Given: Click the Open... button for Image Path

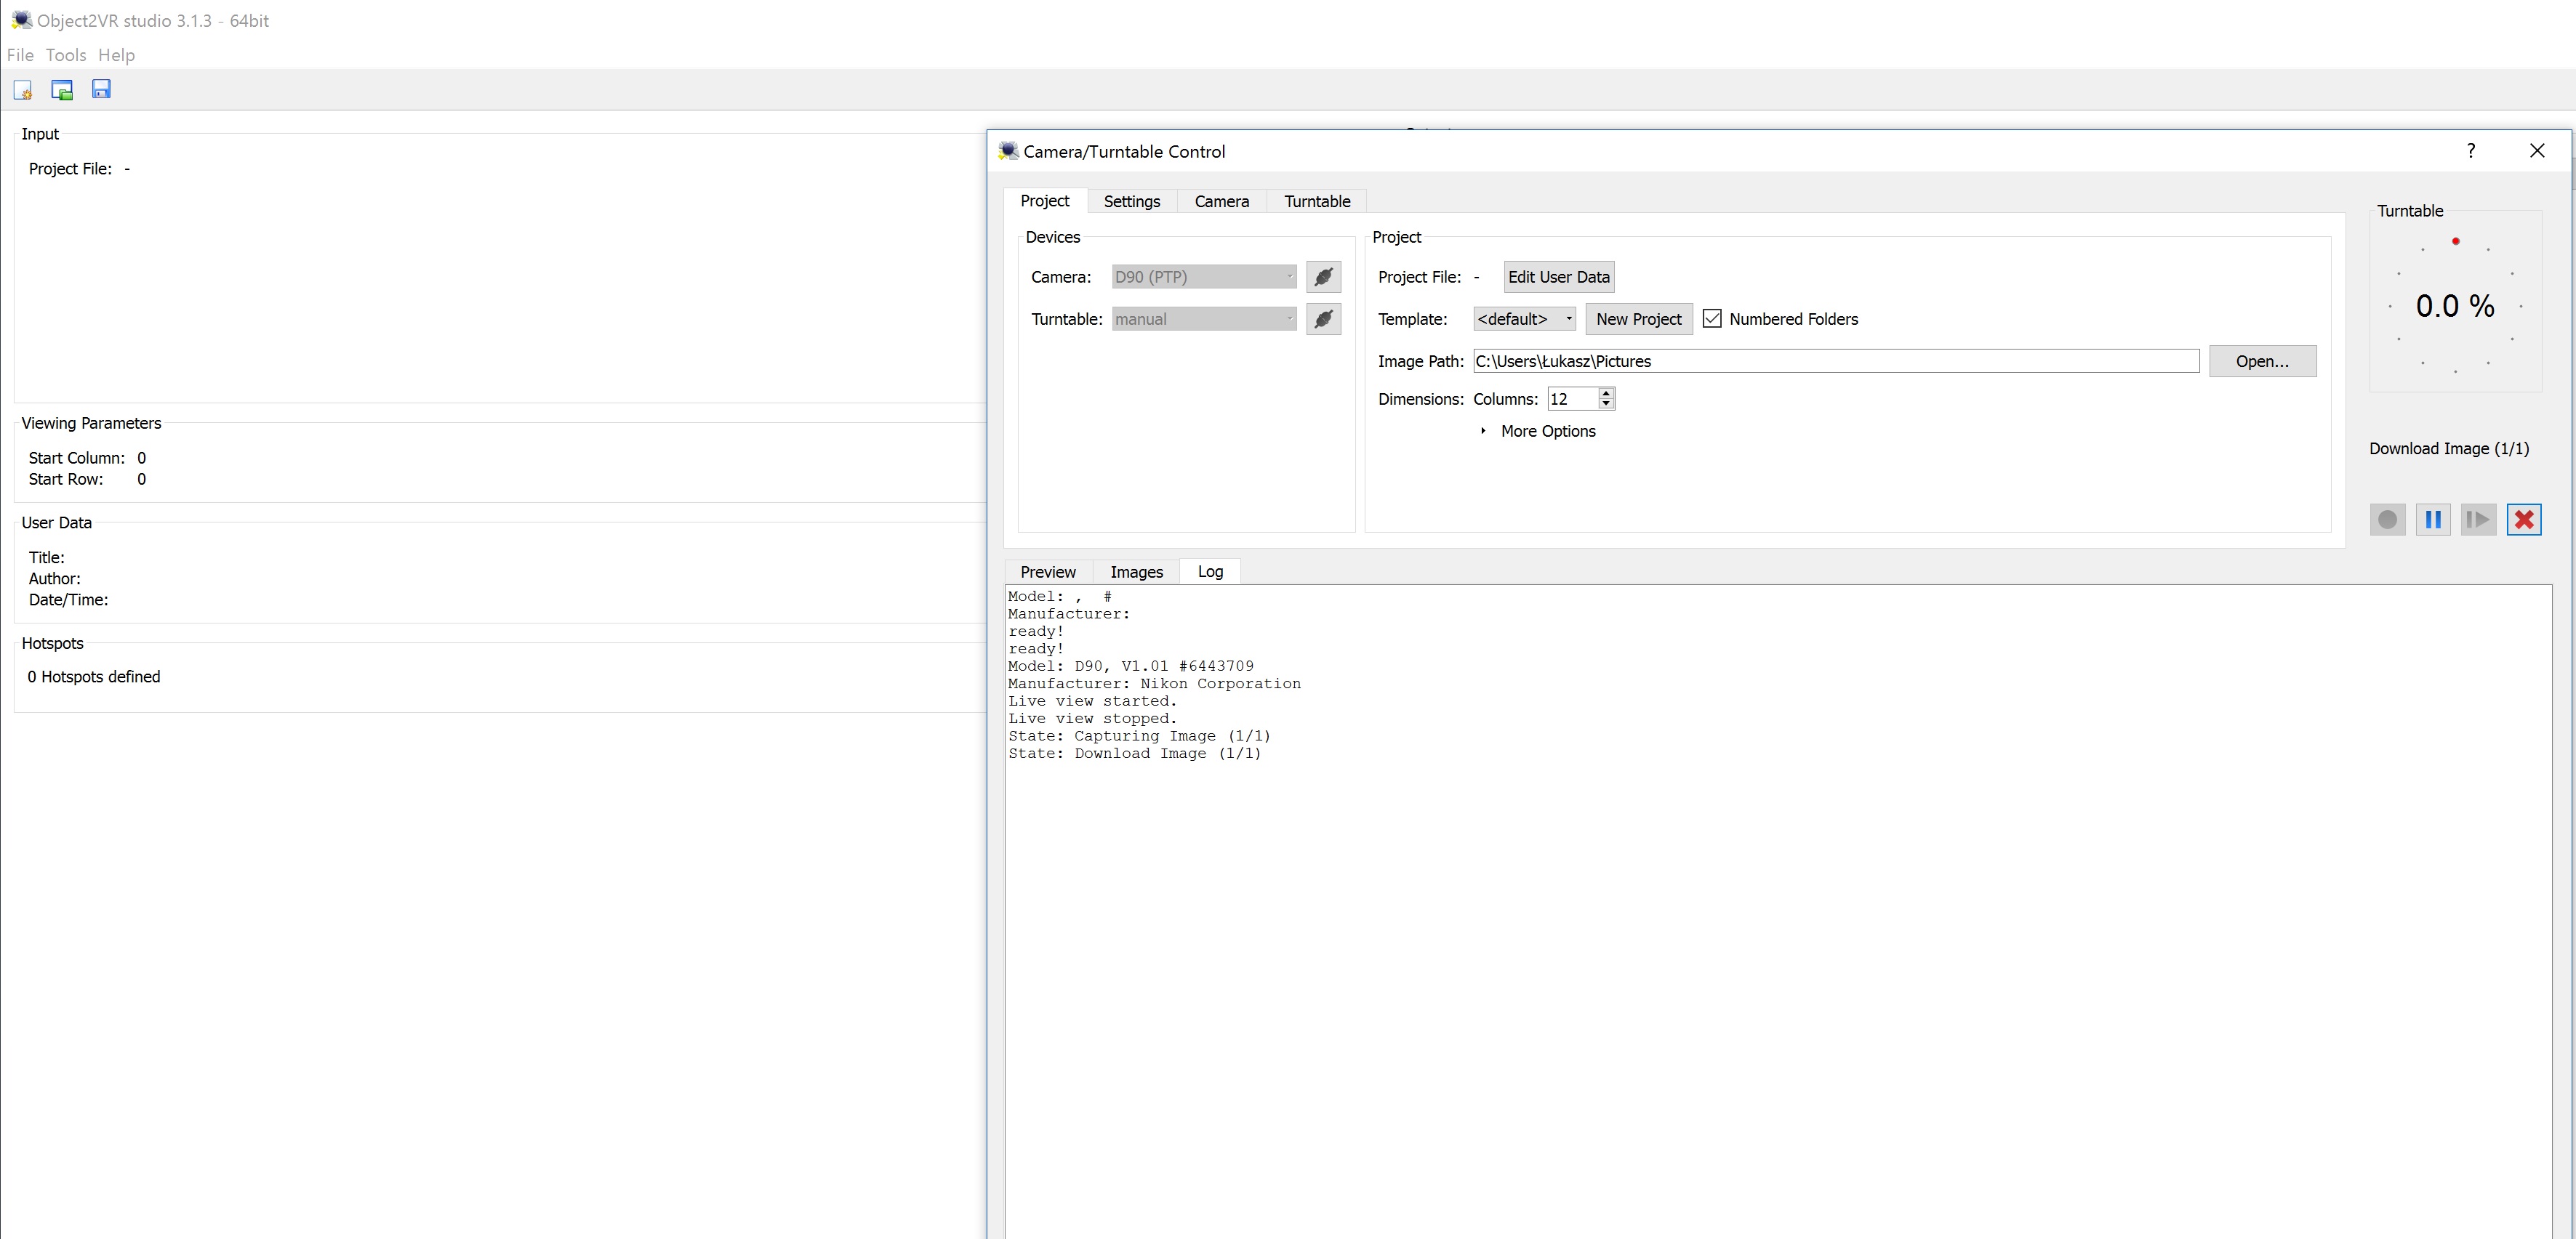Looking at the screenshot, I should coord(2262,360).
